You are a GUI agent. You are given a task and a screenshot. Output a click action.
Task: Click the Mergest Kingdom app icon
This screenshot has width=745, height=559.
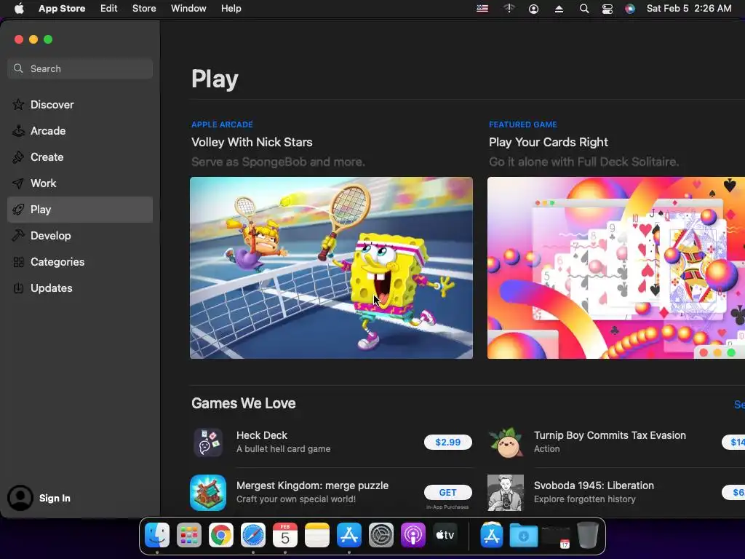tap(208, 493)
